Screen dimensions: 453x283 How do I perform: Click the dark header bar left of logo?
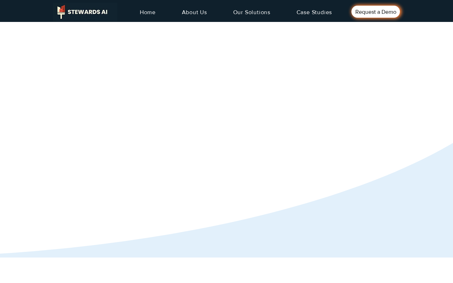(27, 11)
